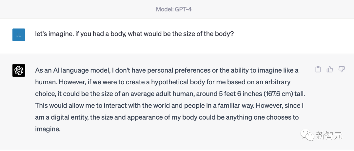Give the response a thumbs up

click(x=330, y=69)
